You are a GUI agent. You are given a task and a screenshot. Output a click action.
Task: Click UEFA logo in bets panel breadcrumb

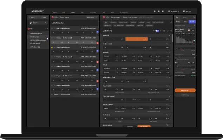(x=104, y=17)
